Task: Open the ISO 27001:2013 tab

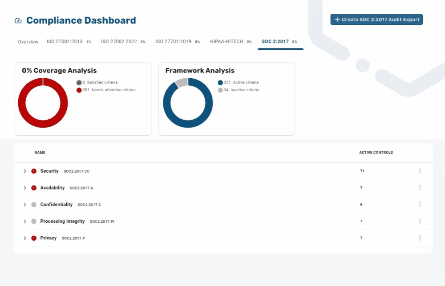Action: (69, 41)
